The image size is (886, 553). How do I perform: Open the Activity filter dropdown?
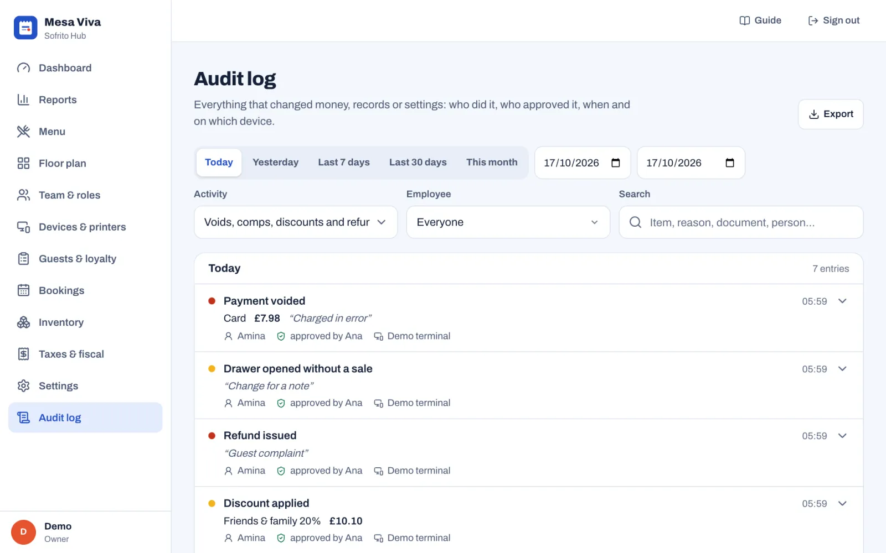[296, 222]
